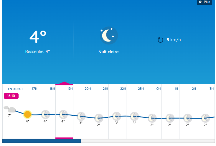216x146 pixels.
Task: Click the moon icon for 2H
Action: [187, 118]
